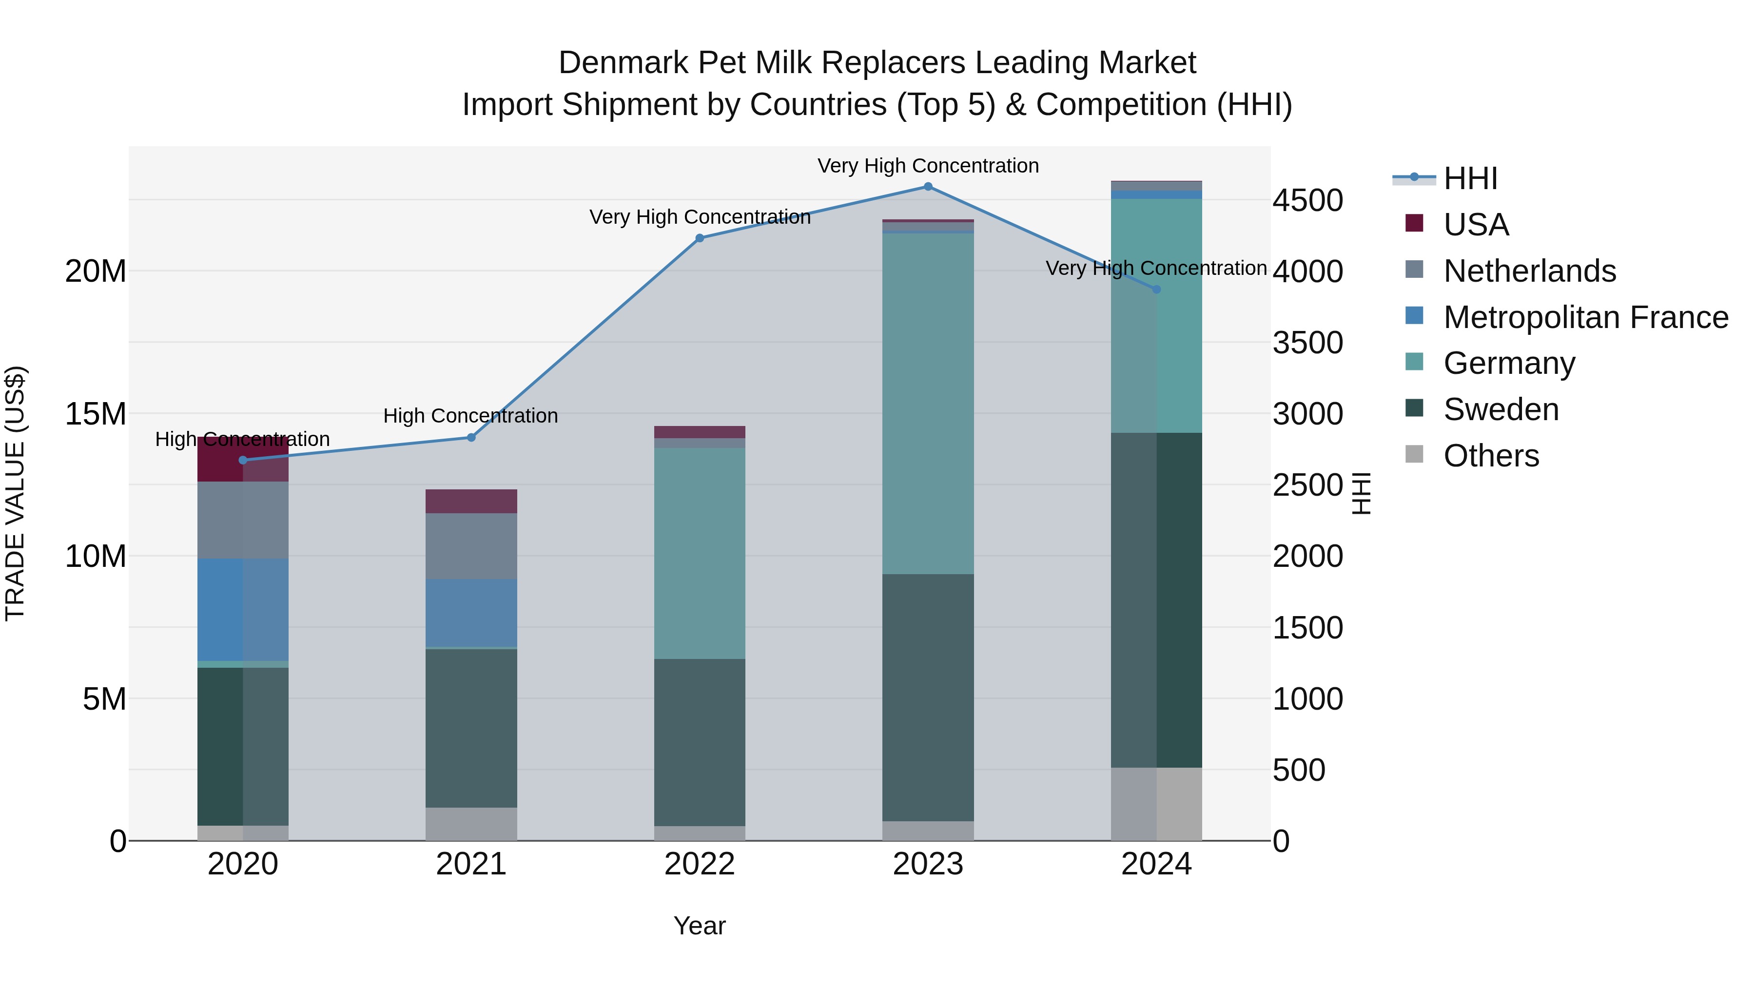Viewport: 1755px width, 987px height.
Task: Click the 20M left axis tick label
Action: (96, 272)
